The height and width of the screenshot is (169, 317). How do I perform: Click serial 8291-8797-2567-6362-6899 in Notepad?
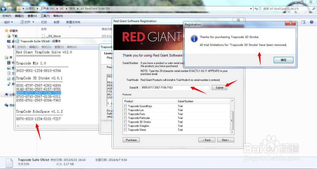(x=38, y=85)
